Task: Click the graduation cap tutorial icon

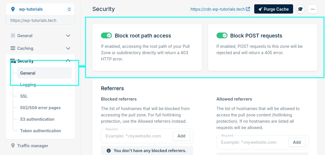Action: 301,9
